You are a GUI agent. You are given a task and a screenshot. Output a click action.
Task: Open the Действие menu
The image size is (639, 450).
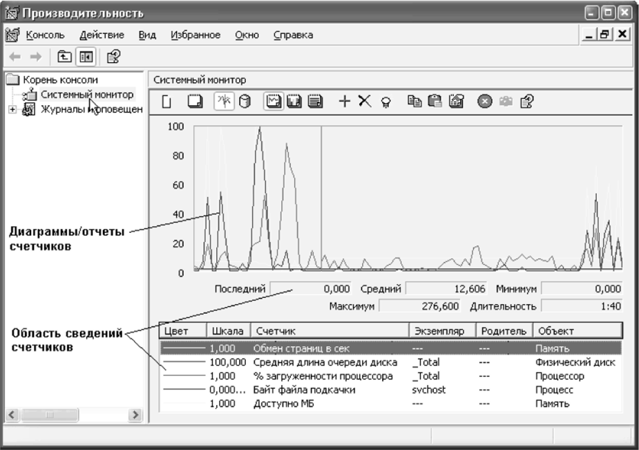pyautogui.click(x=102, y=35)
